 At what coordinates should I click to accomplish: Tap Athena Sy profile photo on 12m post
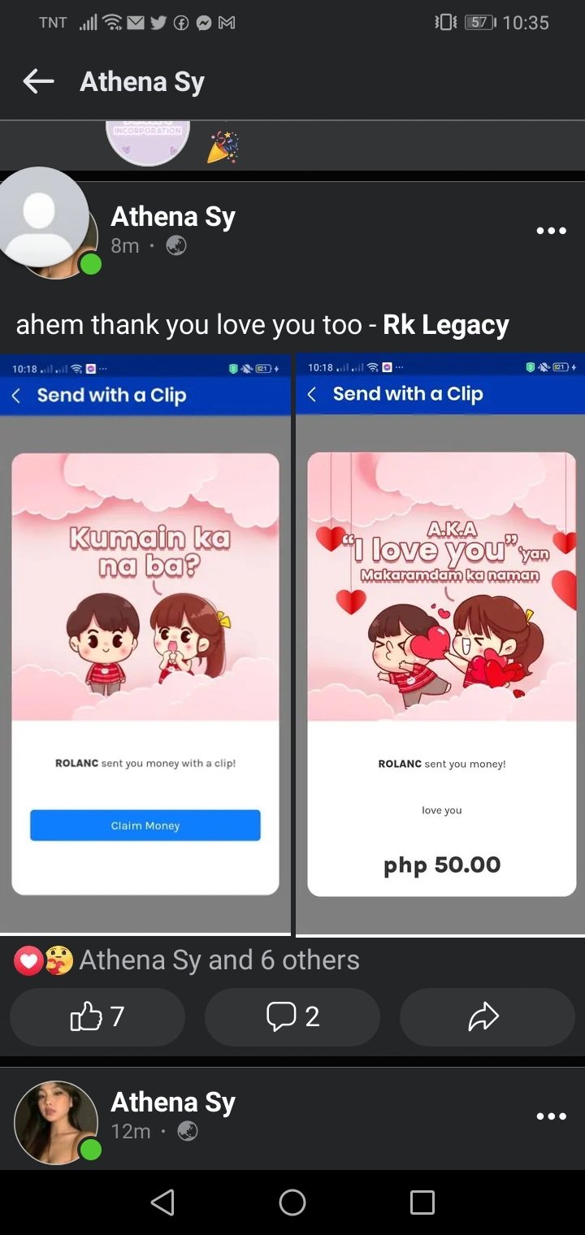point(56,1122)
